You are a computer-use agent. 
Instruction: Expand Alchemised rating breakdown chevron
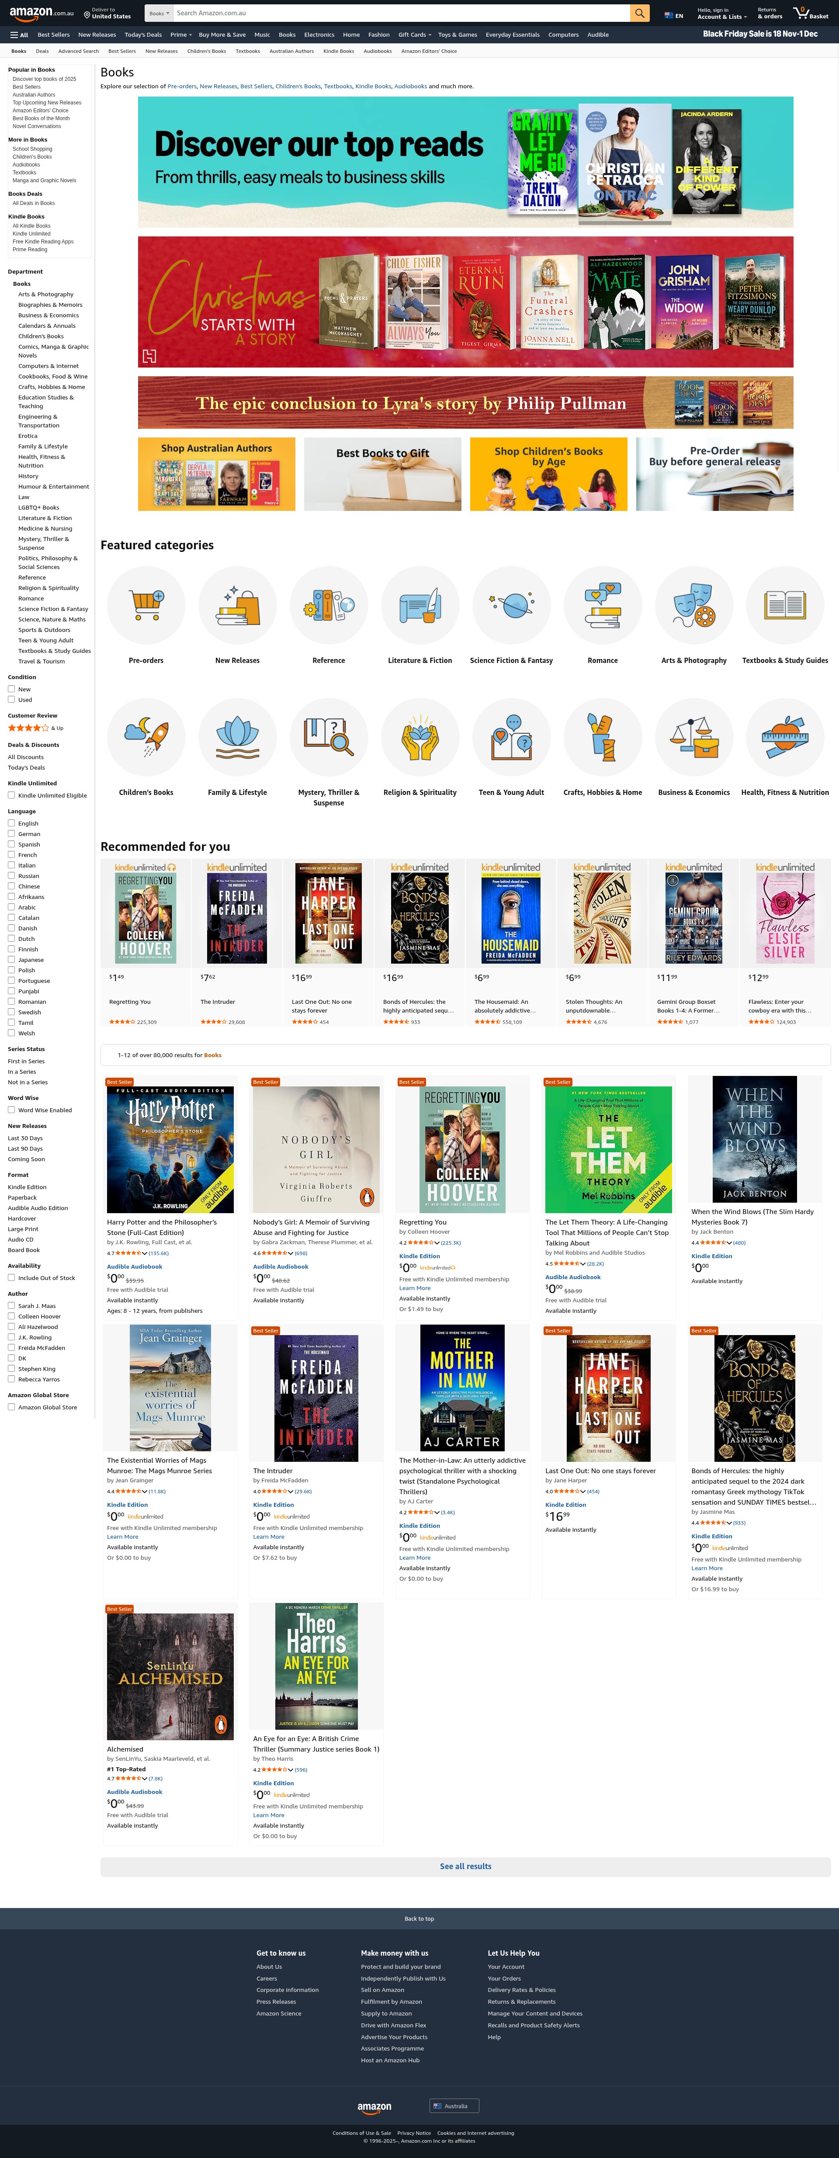coord(146,1779)
